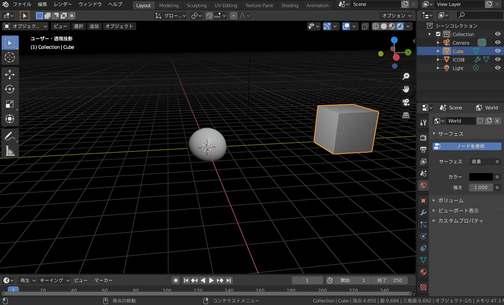This screenshot has height=305, width=504.
Task: Click the black カラー swatch
Action: [481, 177]
